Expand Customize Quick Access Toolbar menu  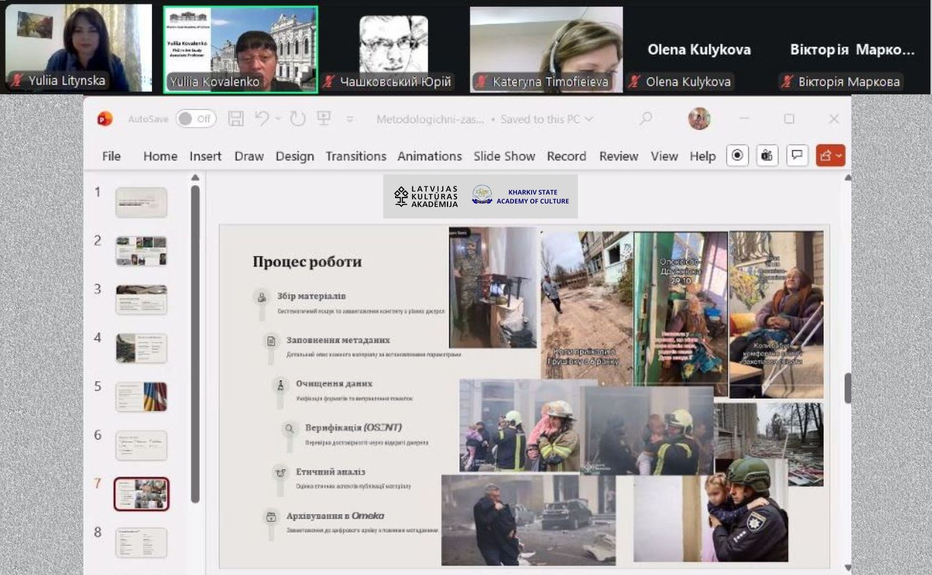[x=350, y=119]
